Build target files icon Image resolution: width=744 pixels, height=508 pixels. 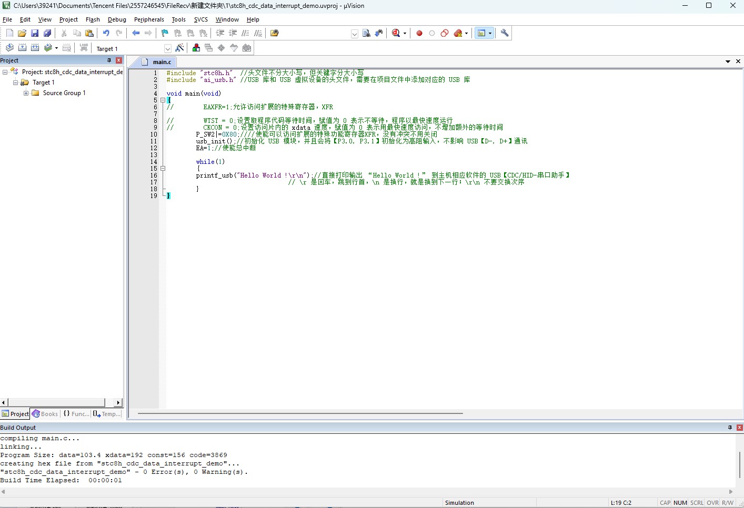[22, 48]
